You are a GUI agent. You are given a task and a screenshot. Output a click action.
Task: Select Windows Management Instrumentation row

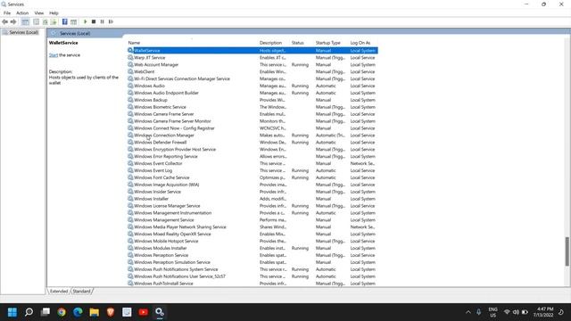pos(252,213)
